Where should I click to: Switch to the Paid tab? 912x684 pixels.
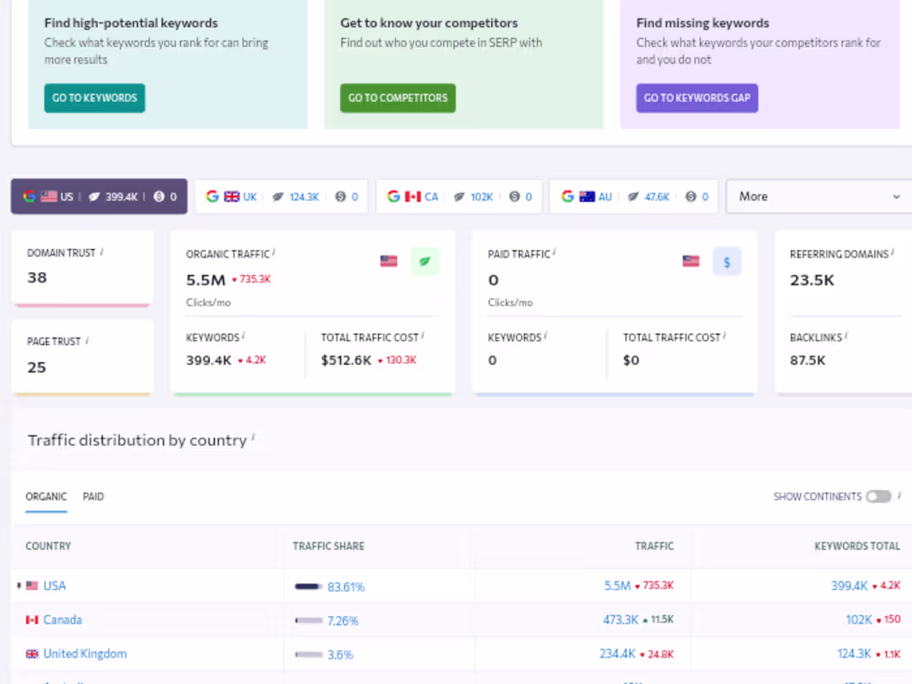click(x=93, y=497)
